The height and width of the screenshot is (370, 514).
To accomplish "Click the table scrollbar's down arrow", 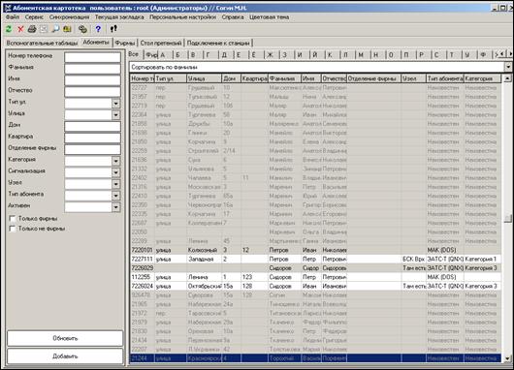I will click(x=508, y=358).
